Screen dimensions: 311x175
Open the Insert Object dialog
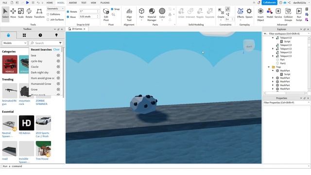click(260, 15)
